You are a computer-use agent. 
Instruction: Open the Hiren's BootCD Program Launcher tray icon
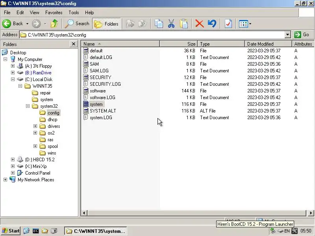pyautogui.click(x=294, y=231)
